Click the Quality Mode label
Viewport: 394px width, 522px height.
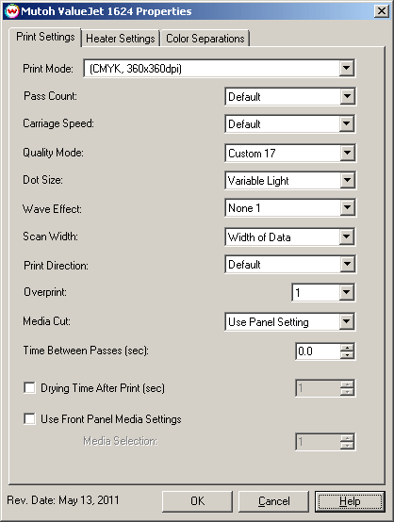(x=54, y=153)
